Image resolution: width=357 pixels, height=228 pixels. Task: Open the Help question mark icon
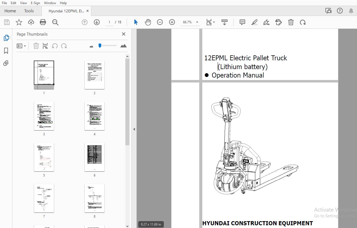(x=340, y=11)
